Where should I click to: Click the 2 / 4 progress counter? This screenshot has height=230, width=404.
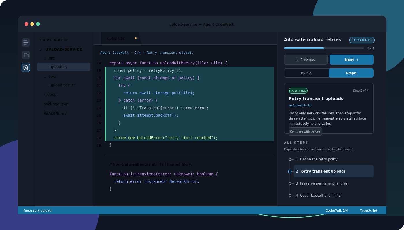tap(371, 48)
